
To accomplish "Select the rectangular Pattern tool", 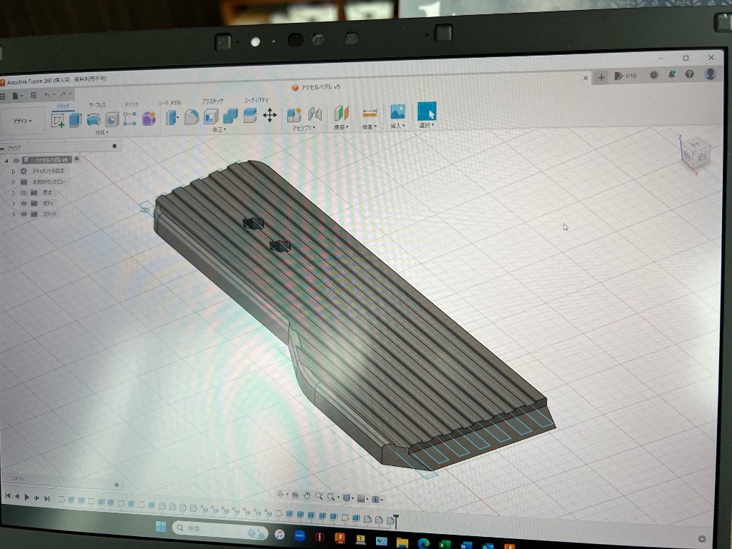I will coord(129,119).
